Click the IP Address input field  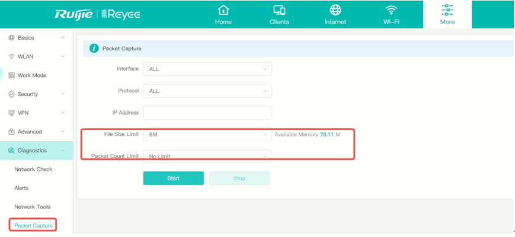pyautogui.click(x=207, y=113)
